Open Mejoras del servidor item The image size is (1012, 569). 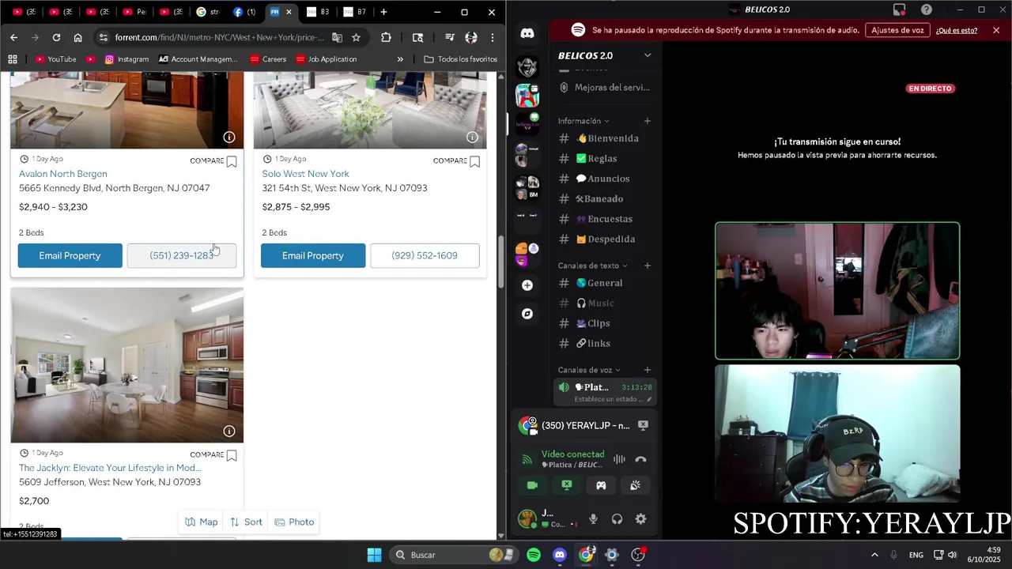(605, 88)
